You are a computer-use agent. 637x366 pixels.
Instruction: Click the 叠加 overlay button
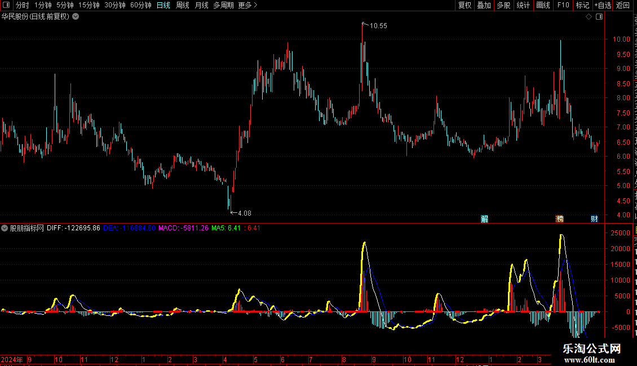[x=484, y=5]
